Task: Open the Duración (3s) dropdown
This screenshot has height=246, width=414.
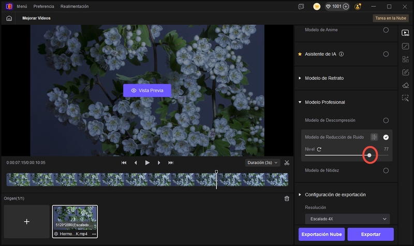Action: click(262, 163)
